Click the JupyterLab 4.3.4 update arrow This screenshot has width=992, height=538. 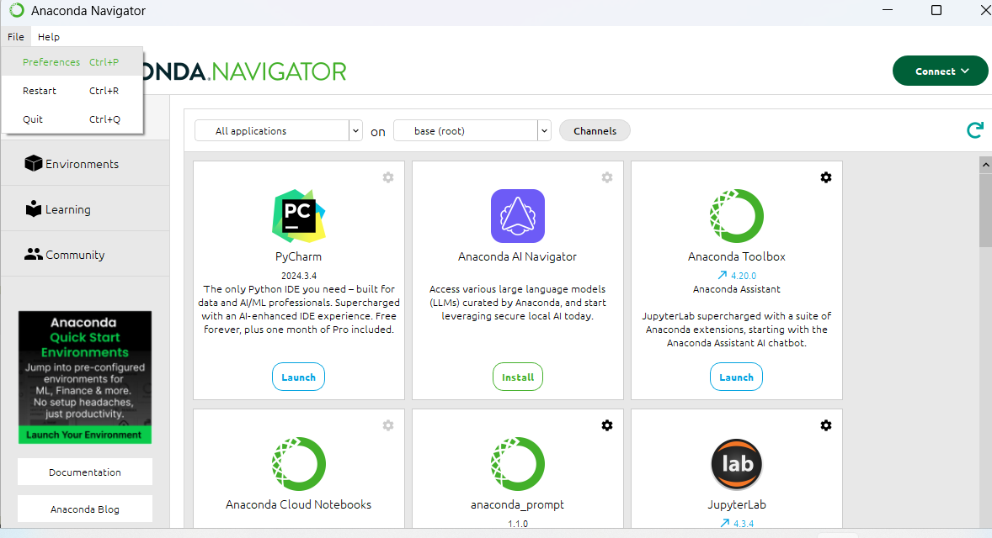pos(725,523)
